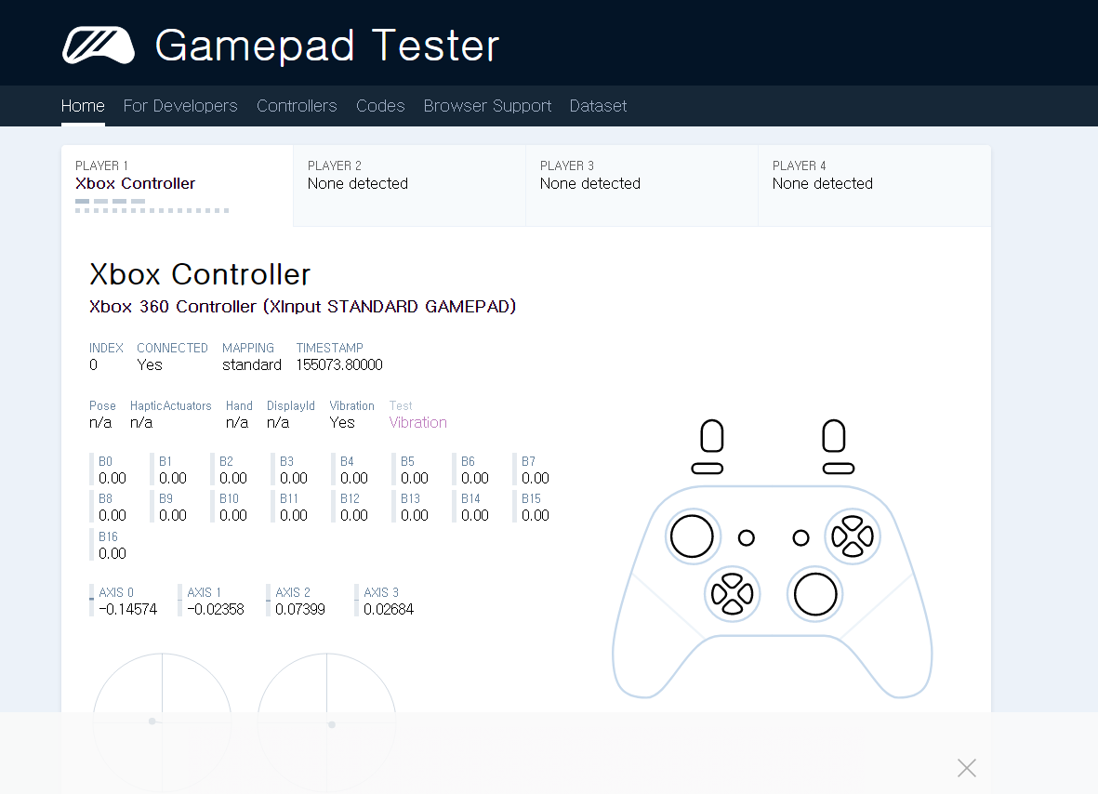Screen dimensions: 1098x794
Task: Click the AXIS 2 value 0.07399
Action: (300, 609)
